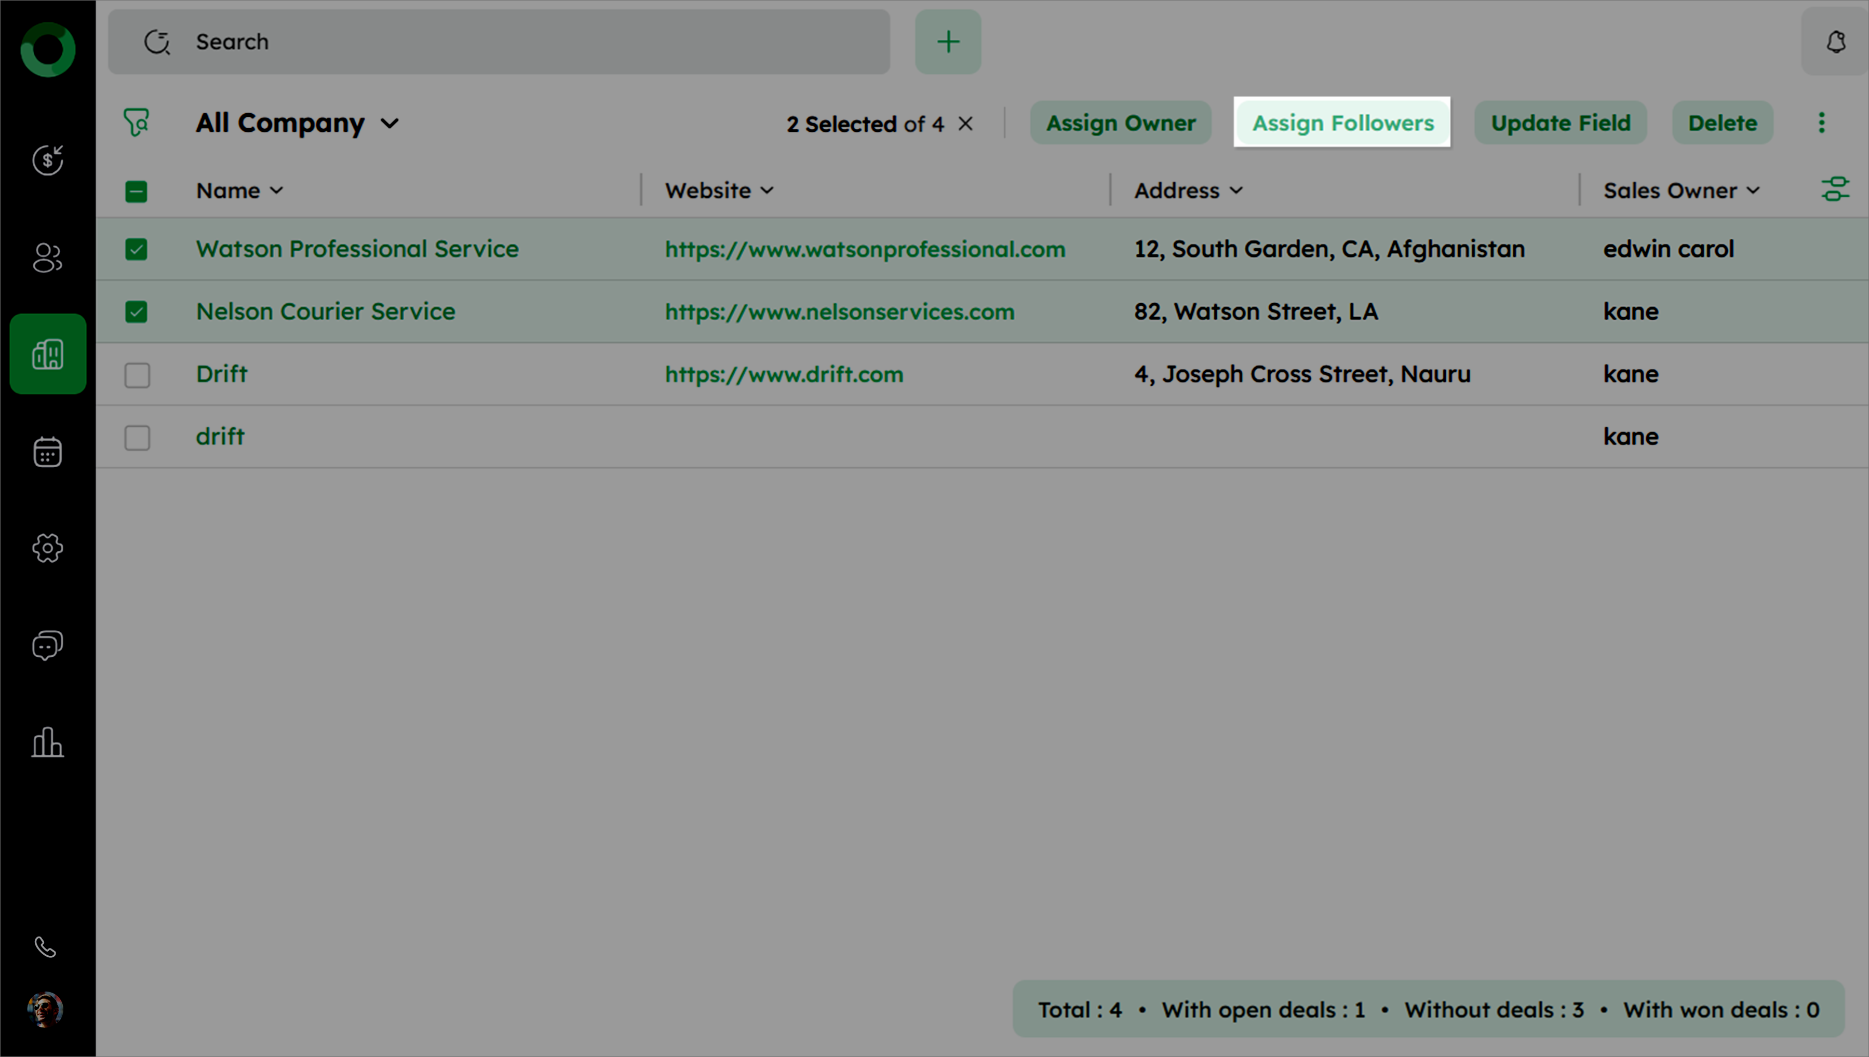Open the Conversations chat icon
This screenshot has height=1057, width=1869.
pos(48,645)
